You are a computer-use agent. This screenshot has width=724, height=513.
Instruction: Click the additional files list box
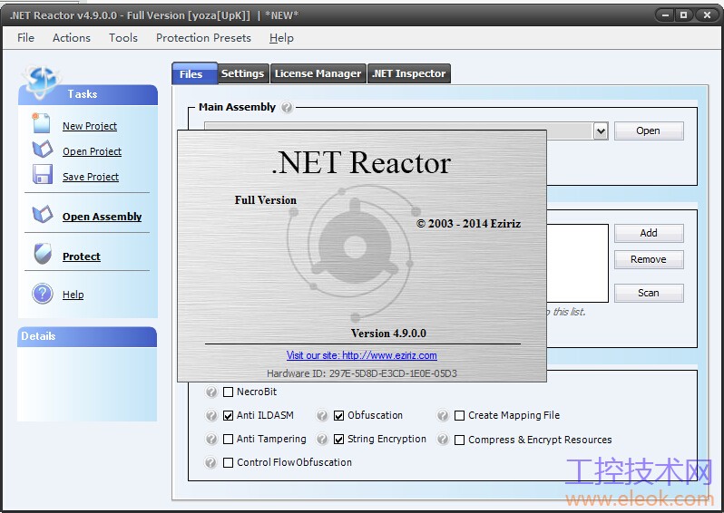578,264
